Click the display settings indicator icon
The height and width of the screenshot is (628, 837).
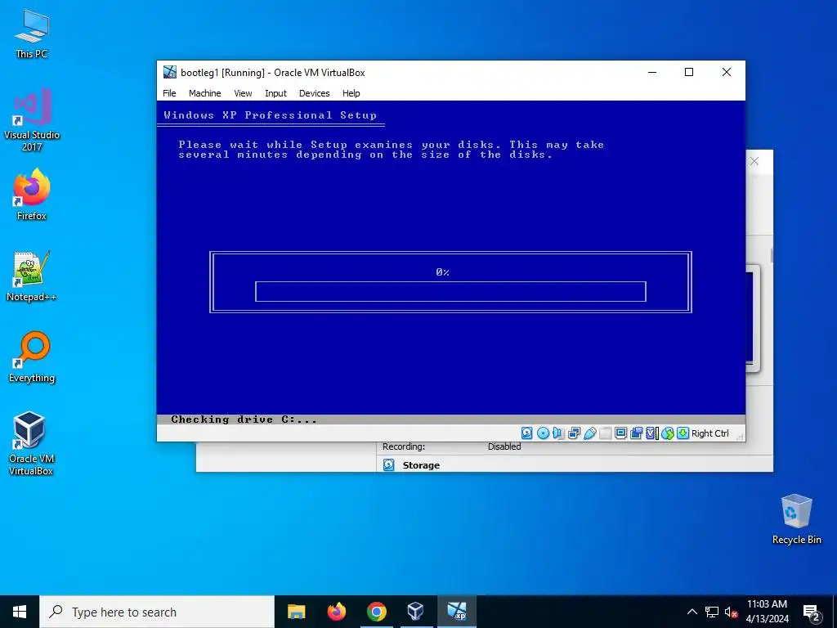click(x=620, y=433)
